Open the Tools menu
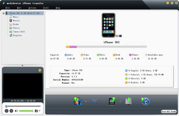Screen dimensions: 179x116 click(46, 8)
